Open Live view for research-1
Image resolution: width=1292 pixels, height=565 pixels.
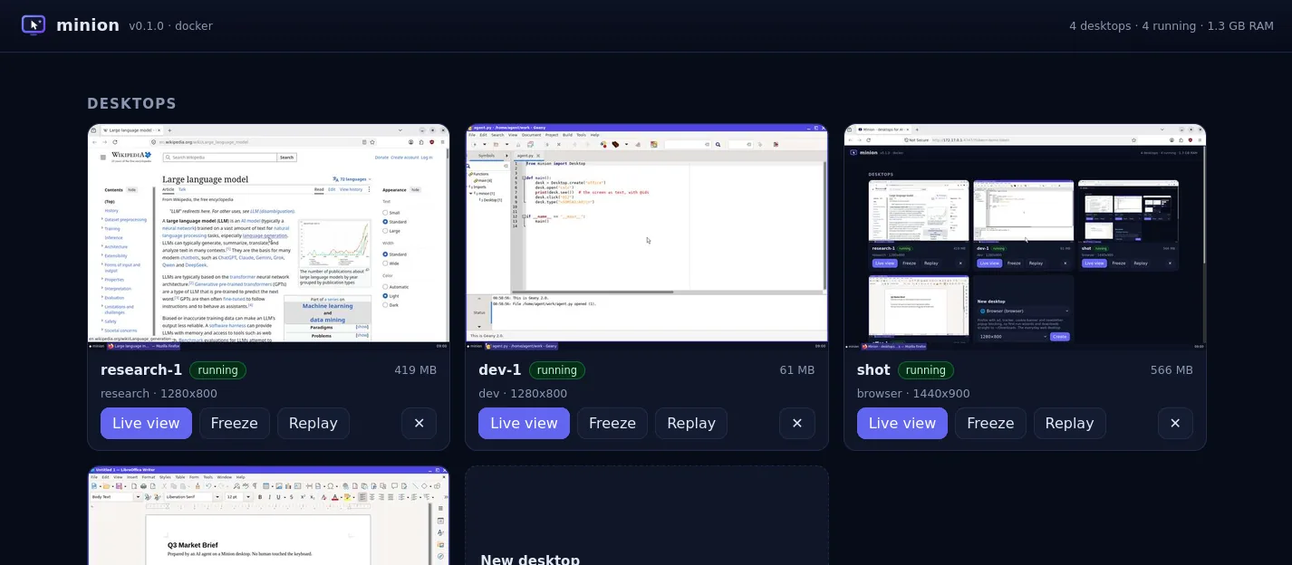146,423
